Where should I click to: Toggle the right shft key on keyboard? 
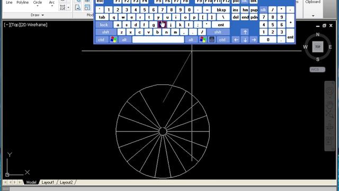218,32
